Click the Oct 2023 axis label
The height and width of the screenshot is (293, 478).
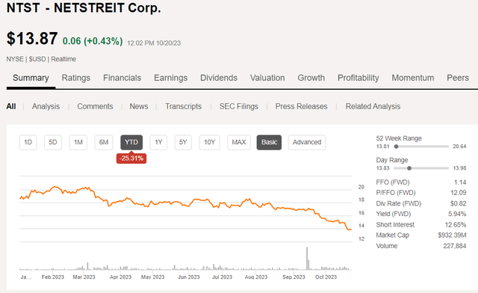326,277
